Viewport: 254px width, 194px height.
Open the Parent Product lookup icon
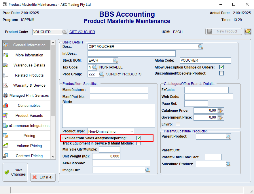tap(228, 136)
